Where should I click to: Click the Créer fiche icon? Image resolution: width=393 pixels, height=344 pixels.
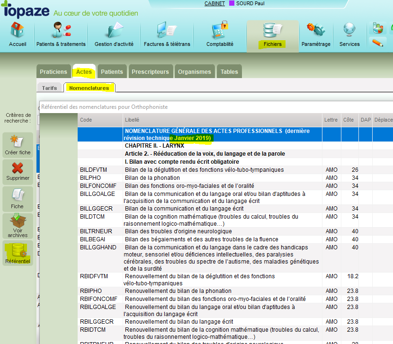[18, 141]
